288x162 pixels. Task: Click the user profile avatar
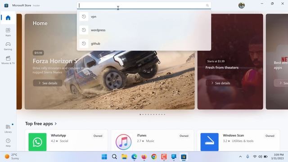click(x=242, y=5)
